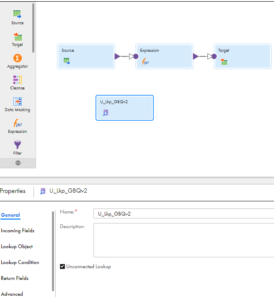Choose the Filter transformation icon

18,145
